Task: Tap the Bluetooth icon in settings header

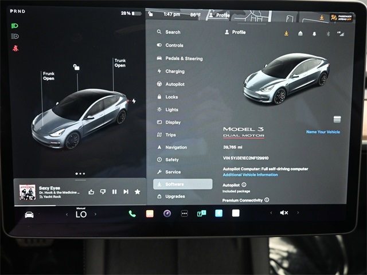Action: click(328, 34)
